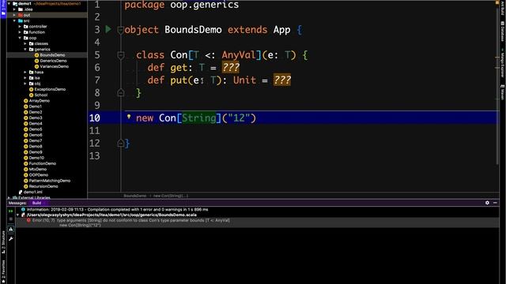Viewport: 506px width, 284px height.
Task: Toggle the warnings filter icon in Messages panel
Action: tap(10, 229)
